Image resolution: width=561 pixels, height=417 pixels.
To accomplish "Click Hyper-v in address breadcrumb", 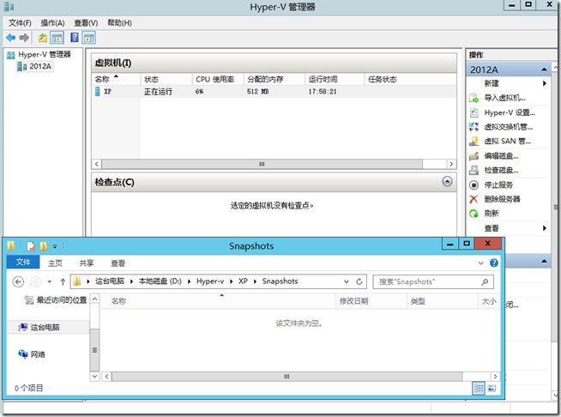I will tap(210, 281).
